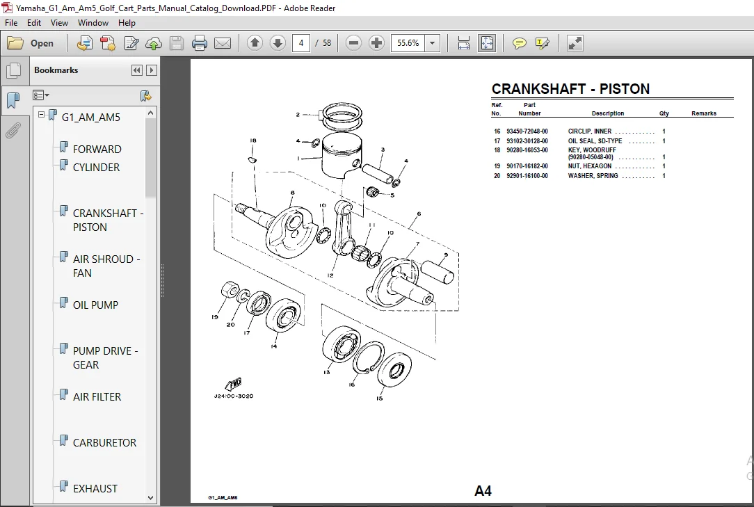The width and height of the screenshot is (754, 507).
Task: Select the G1_AM_AM5 root bookmark
Action: point(90,118)
